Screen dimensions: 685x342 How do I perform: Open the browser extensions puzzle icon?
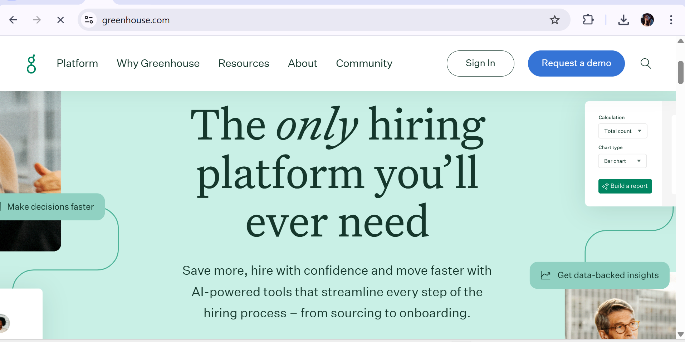point(588,20)
